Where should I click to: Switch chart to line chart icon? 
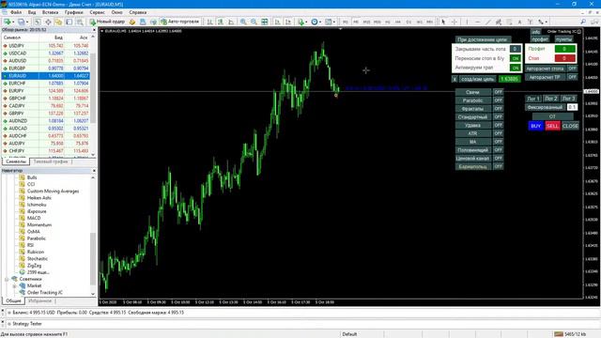tap(231, 22)
